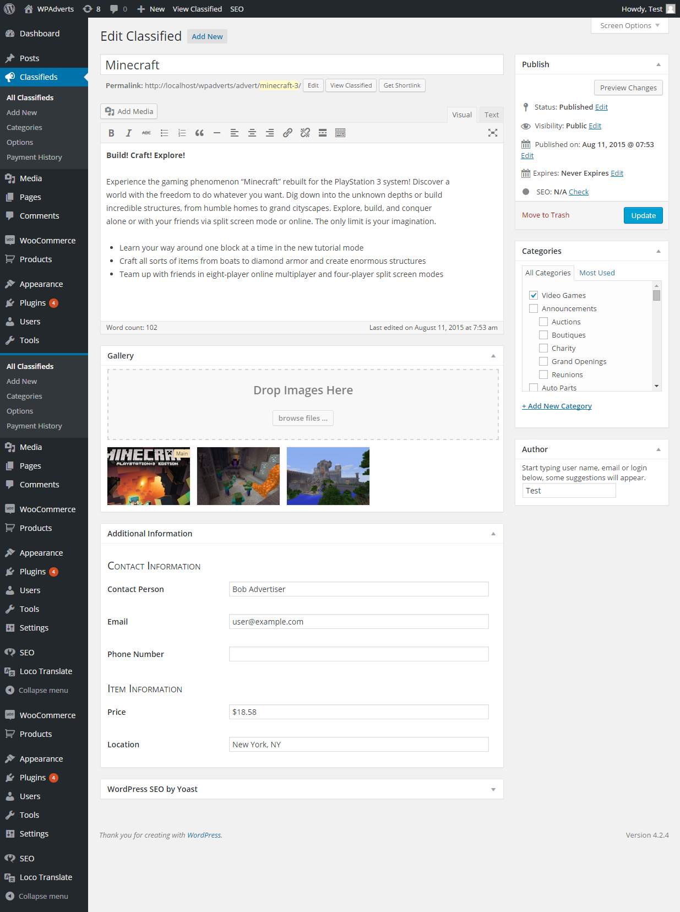Insert a bulleted list
This screenshot has width=680, height=912.
(164, 133)
